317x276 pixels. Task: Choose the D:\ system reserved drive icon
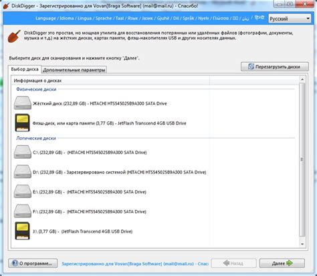tap(23, 171)
